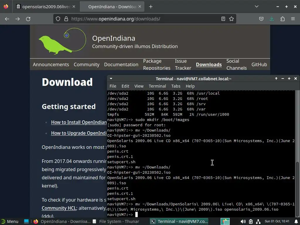Viewport: 300px width, 225px height.
Task: Show site security padlock info
Action: (66, 19)
